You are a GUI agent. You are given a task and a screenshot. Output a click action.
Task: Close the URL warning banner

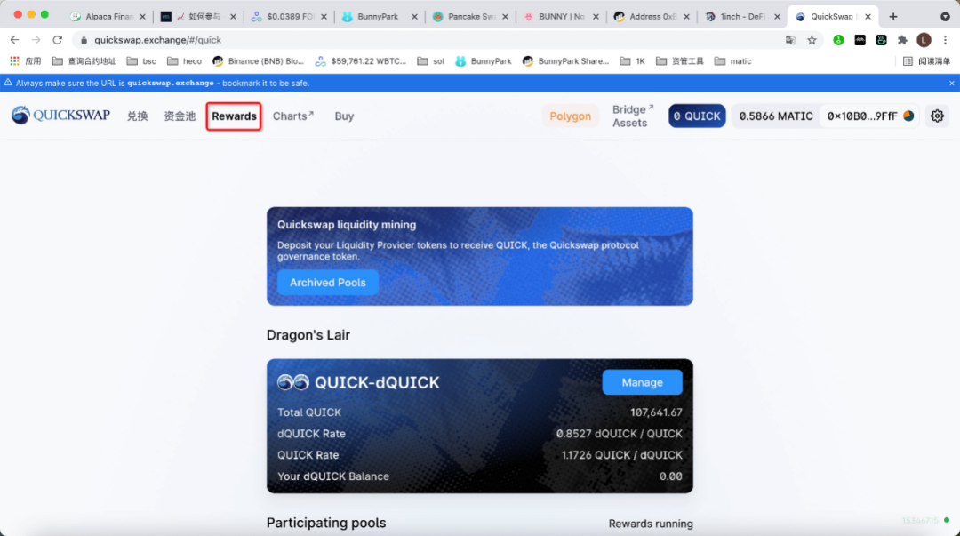[951, 83]
